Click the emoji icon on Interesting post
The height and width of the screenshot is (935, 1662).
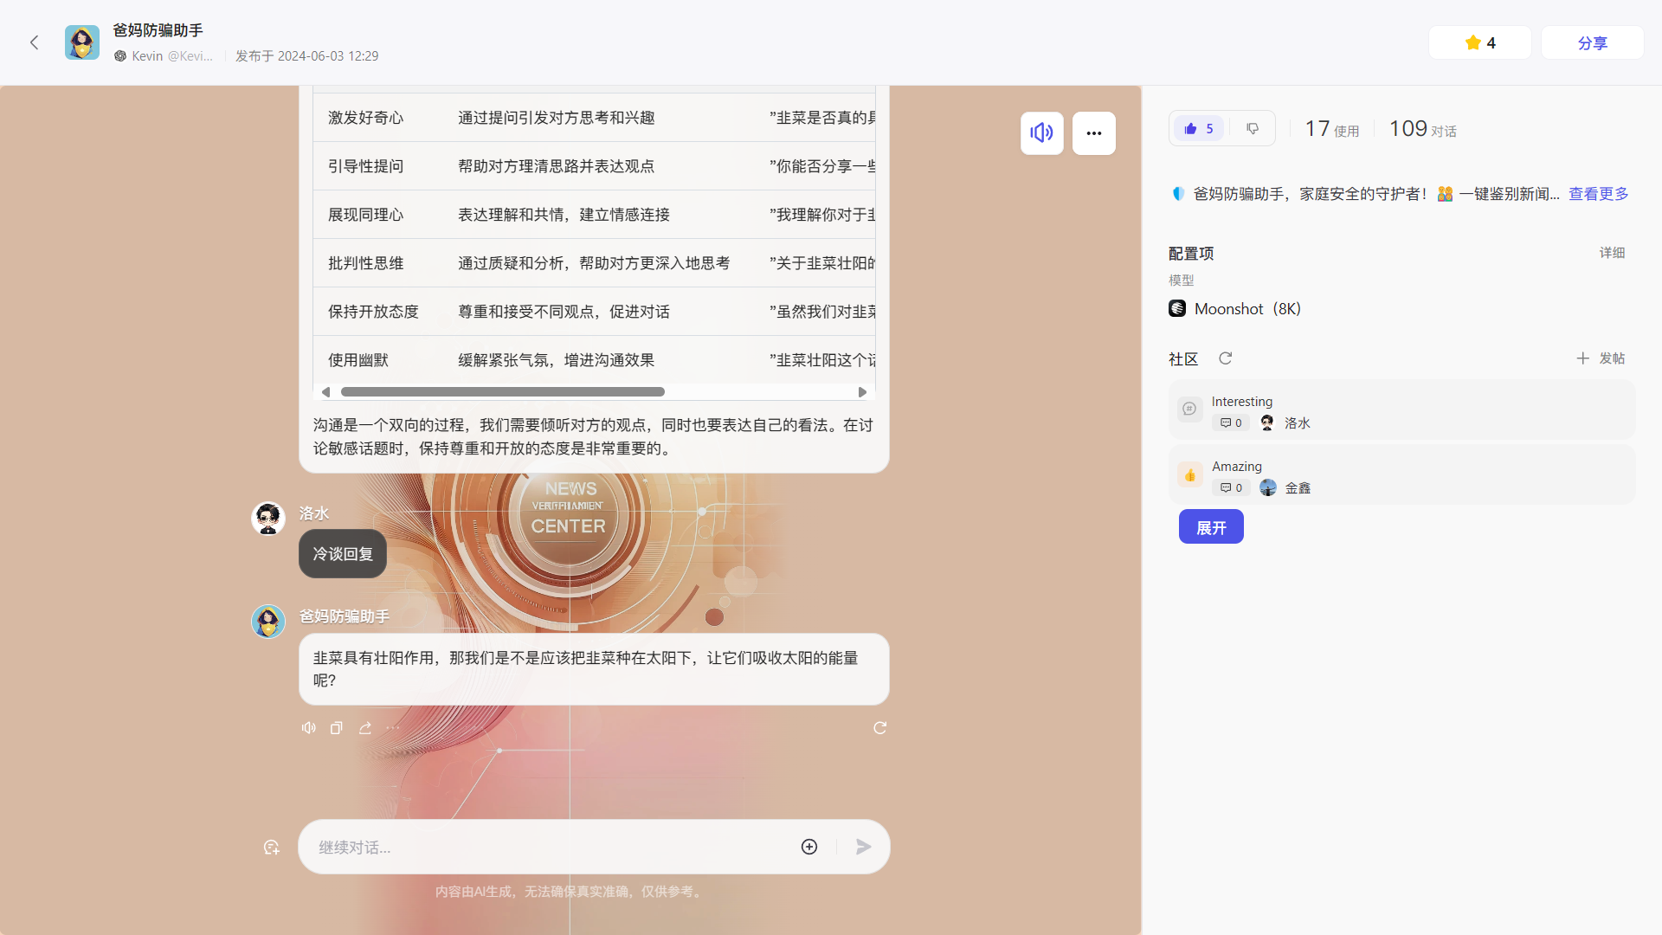tap(1189, 409)
